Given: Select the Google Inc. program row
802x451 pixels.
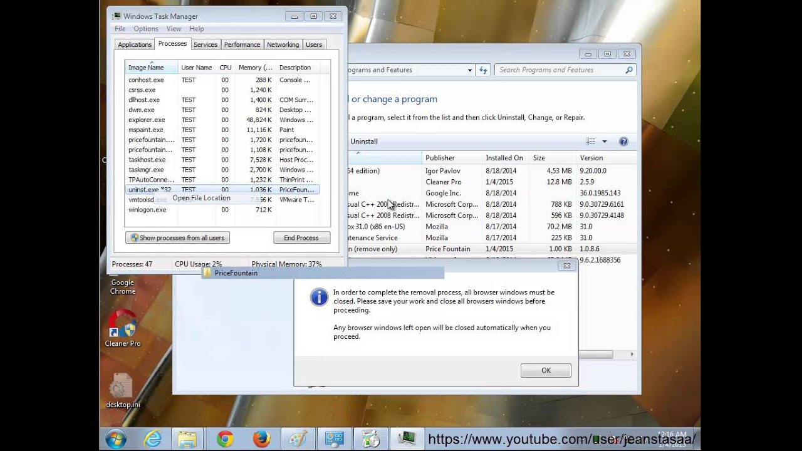Looking at the screenshot, I should [492, 194].
